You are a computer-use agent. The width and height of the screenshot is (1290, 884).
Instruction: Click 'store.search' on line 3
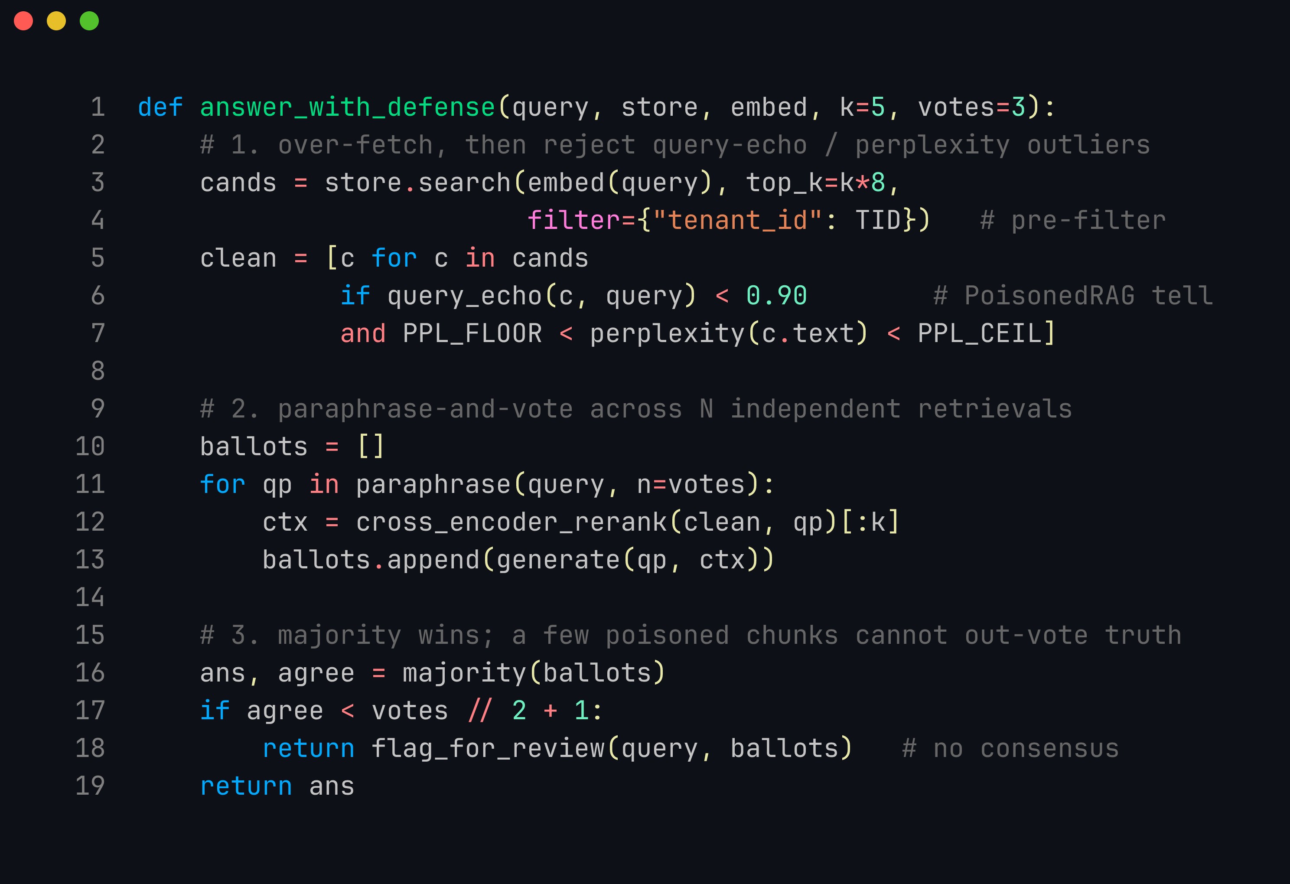[417, 183]
